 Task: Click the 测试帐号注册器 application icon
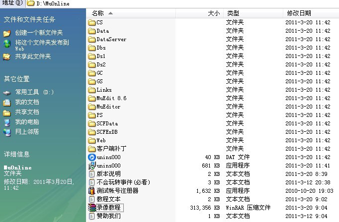point(91,191)
